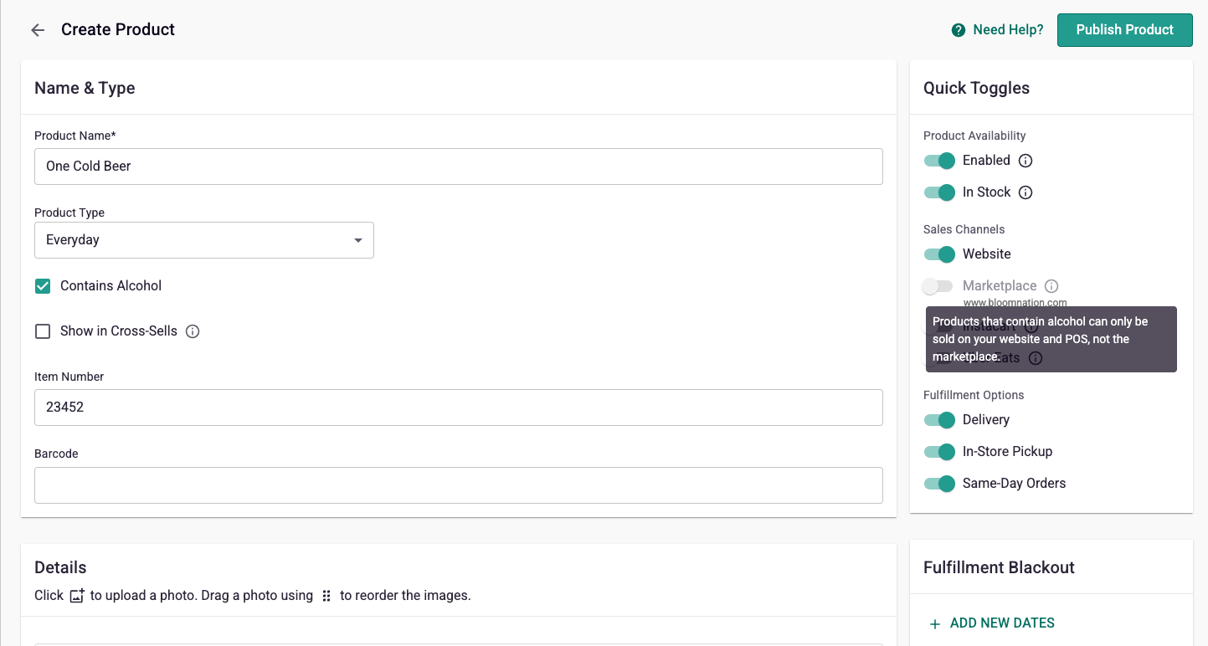
Task: Click the drag-handle dots icon in Details
Action: click(x=326, y=596)
